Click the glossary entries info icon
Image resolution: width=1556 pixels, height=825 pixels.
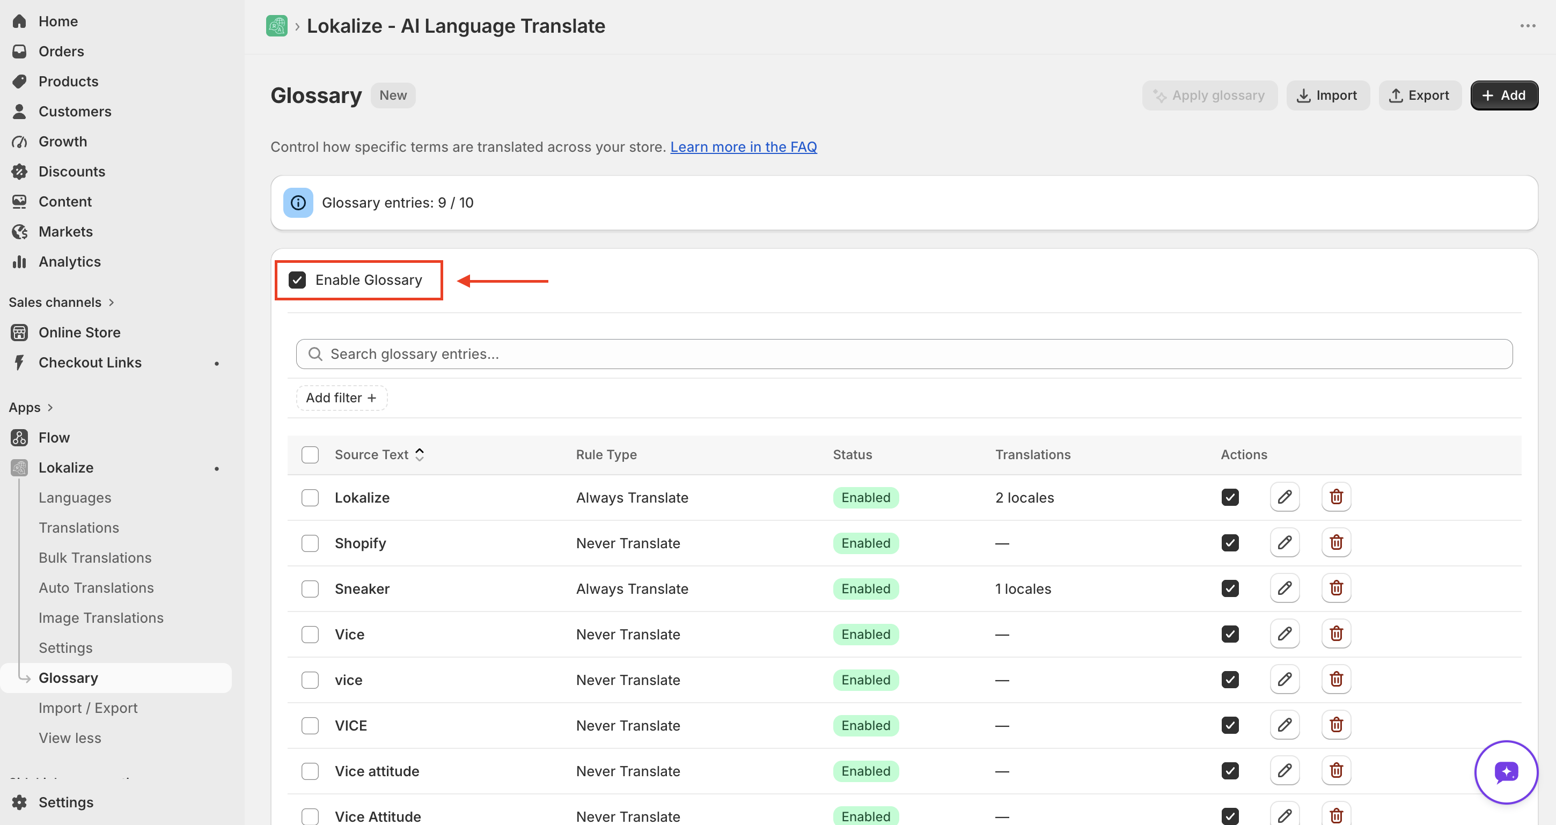point(298,203)
